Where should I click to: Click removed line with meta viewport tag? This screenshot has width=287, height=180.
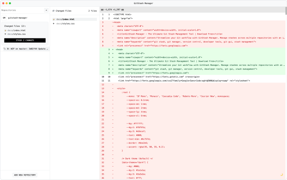pyautogui.click(x=192, y=30)
